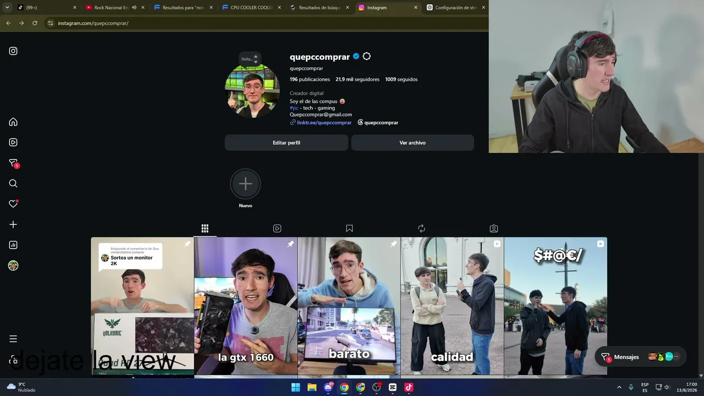View site information icon in address bar

pos(51,23)
